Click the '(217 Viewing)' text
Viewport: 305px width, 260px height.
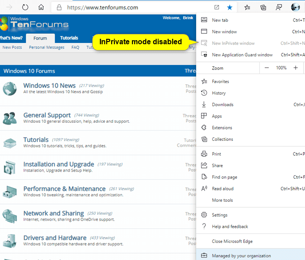(91, 86)
